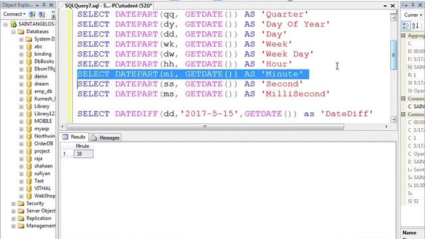Click the highlighted SELECT DATEPART mi line
Screen dimensions: 425x239
click(193, 74)
